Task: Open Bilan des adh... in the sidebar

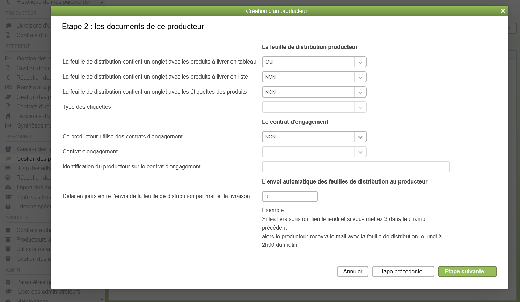Action: tap(34, 168)
